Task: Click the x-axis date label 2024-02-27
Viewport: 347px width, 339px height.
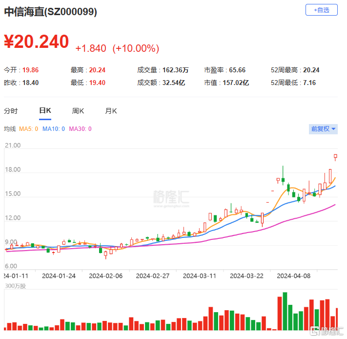Action: 153,276
